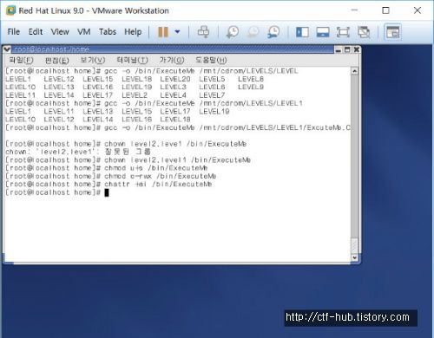This screenshot has width=434, height=338.
Task: Open the Edit menu in VMware
Action: pos(36,31)
